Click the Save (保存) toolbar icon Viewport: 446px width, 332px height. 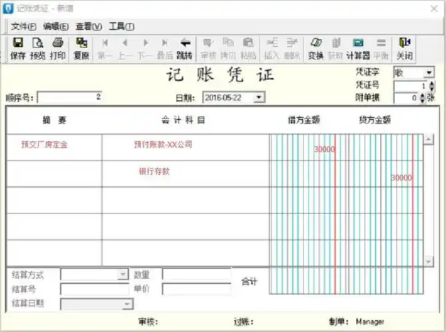click(x=18, y=48)
